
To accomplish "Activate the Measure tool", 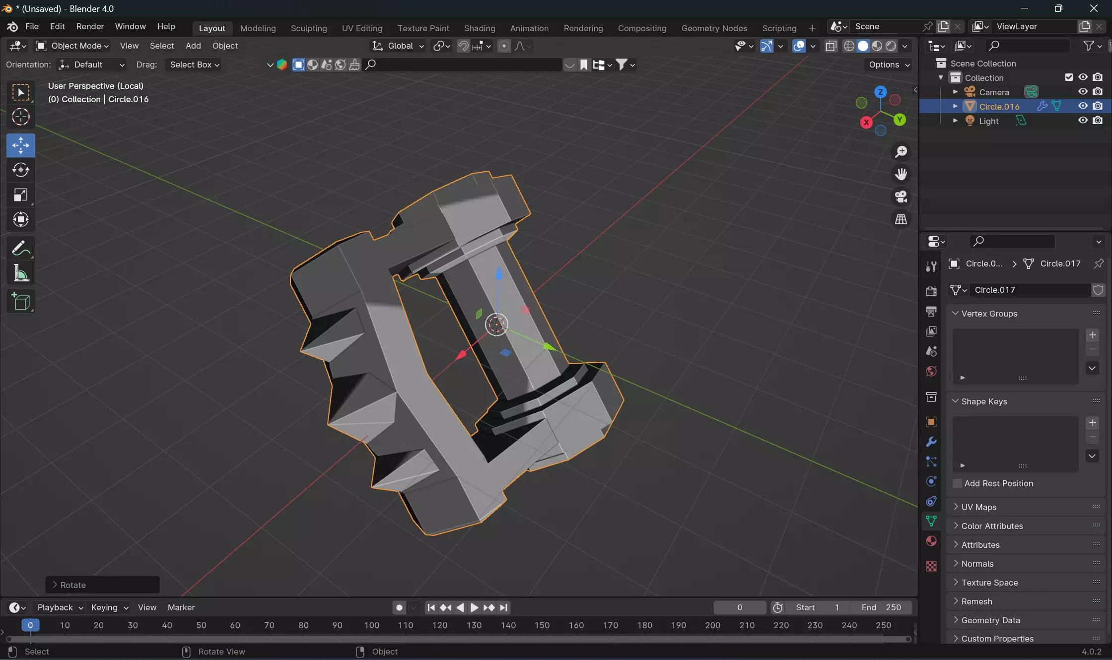I will click(x=20, y=273).
